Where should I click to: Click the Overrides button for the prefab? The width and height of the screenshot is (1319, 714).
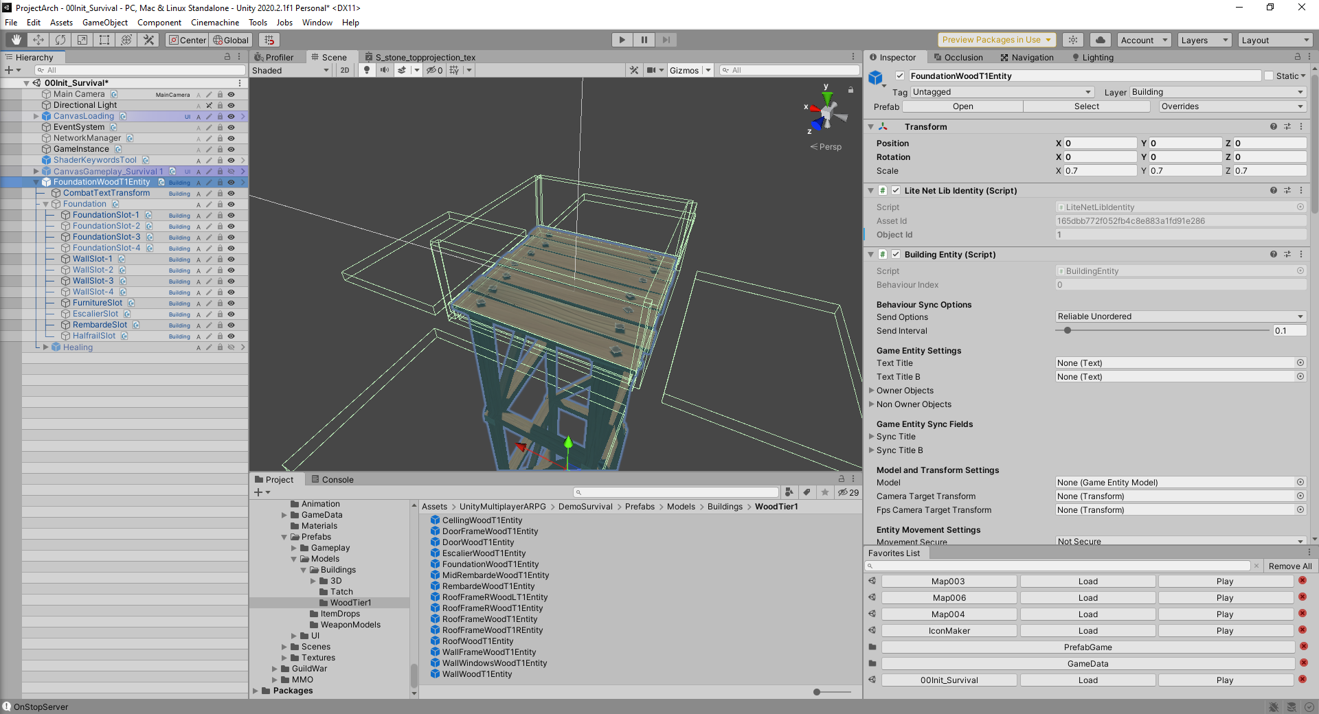[1231, 106]
